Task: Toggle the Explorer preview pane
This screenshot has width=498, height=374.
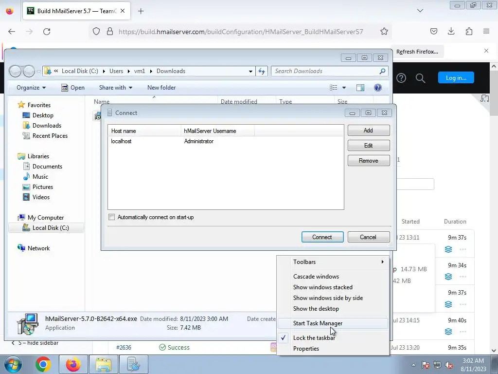Action: 360,88
